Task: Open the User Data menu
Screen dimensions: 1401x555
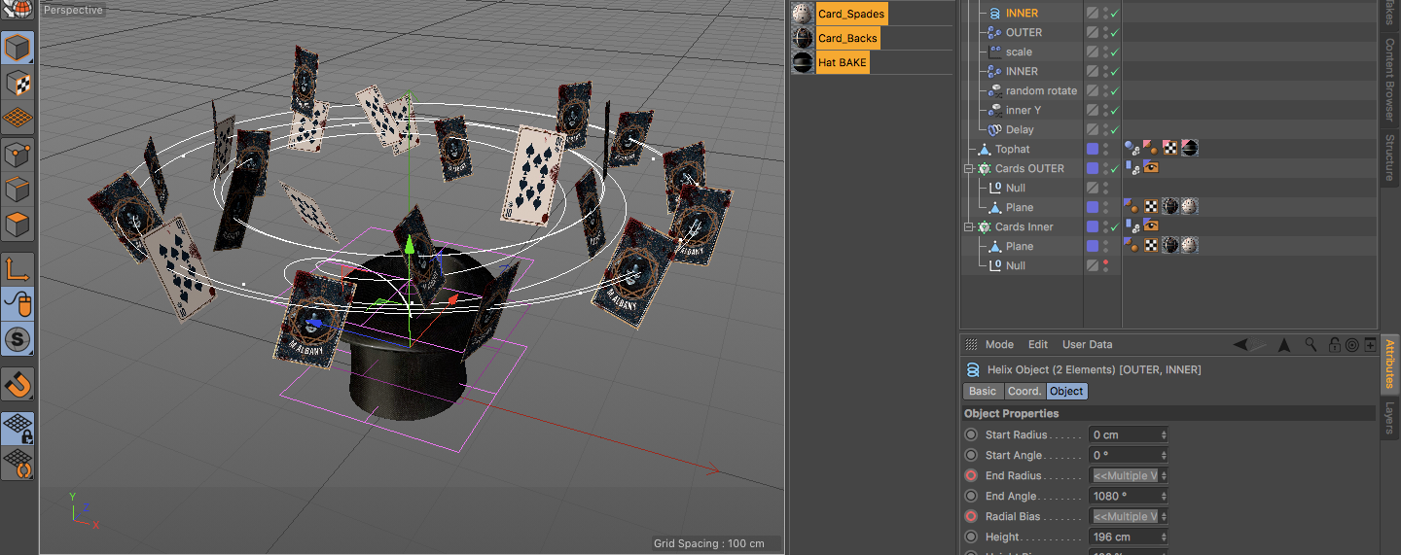Action: (1087, 344)
